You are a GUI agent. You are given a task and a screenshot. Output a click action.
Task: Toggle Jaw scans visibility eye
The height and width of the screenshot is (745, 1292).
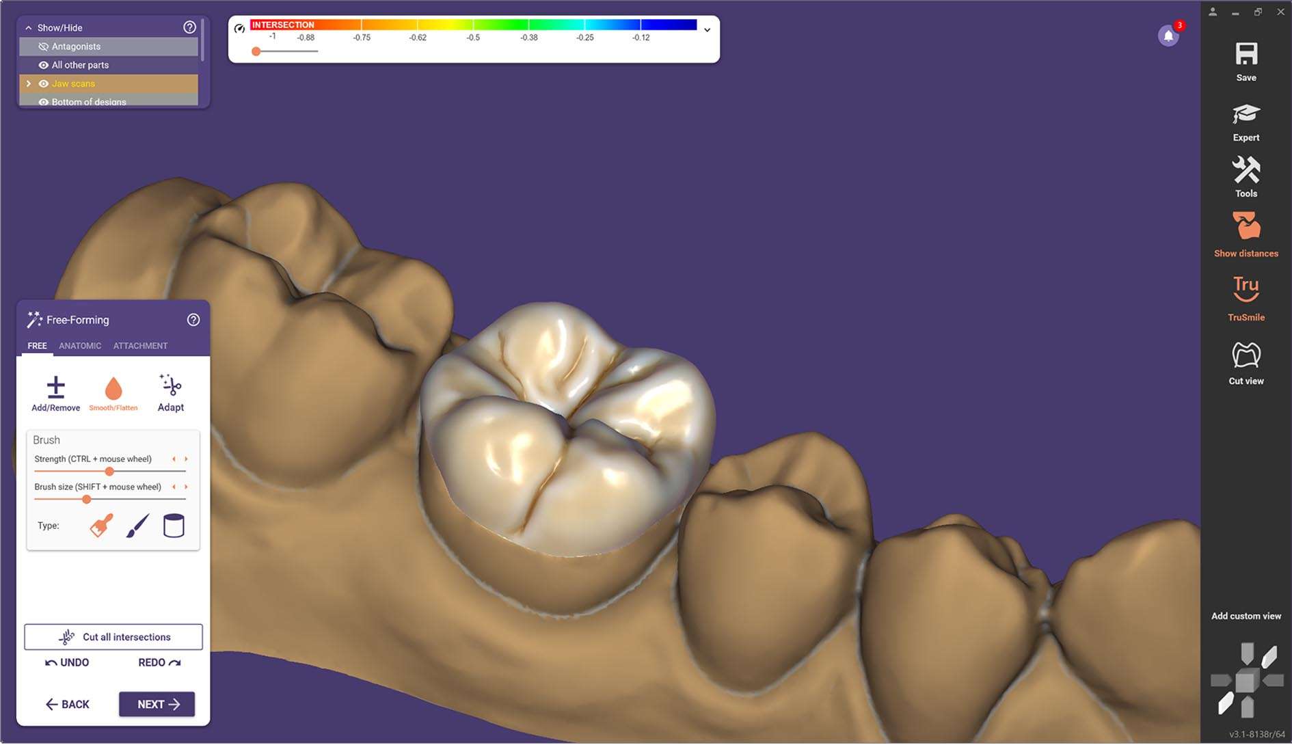point(44,83)
